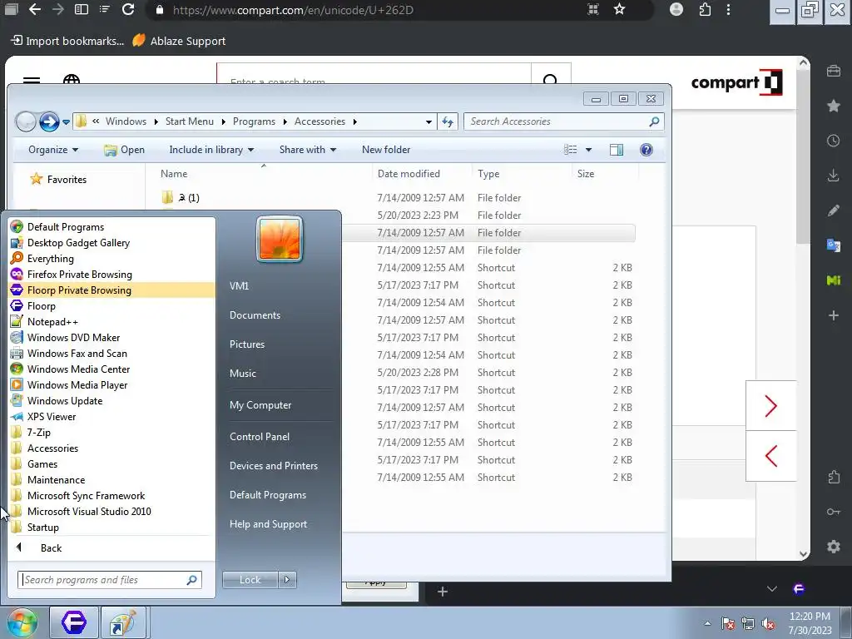Expand the Accessories folder in Start menu
The height and width of the screenshot is (639, 852).
(x=112, y=448)
